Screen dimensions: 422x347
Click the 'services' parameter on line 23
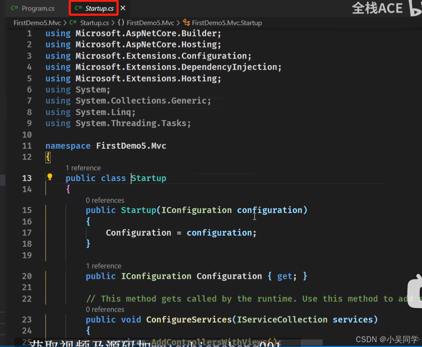[353, 319]
